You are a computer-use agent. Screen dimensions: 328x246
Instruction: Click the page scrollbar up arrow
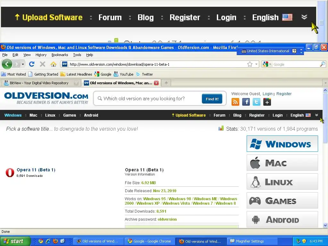pos(325,90)
